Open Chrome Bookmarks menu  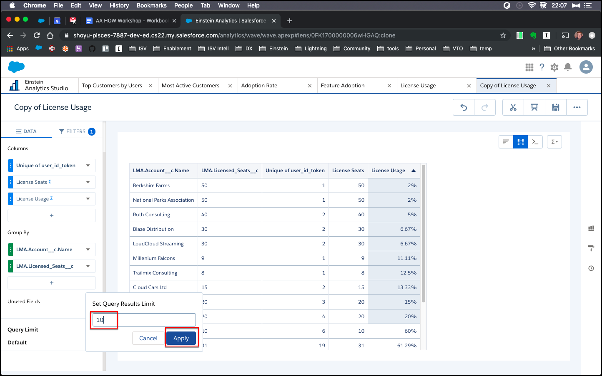click(152, 5)
